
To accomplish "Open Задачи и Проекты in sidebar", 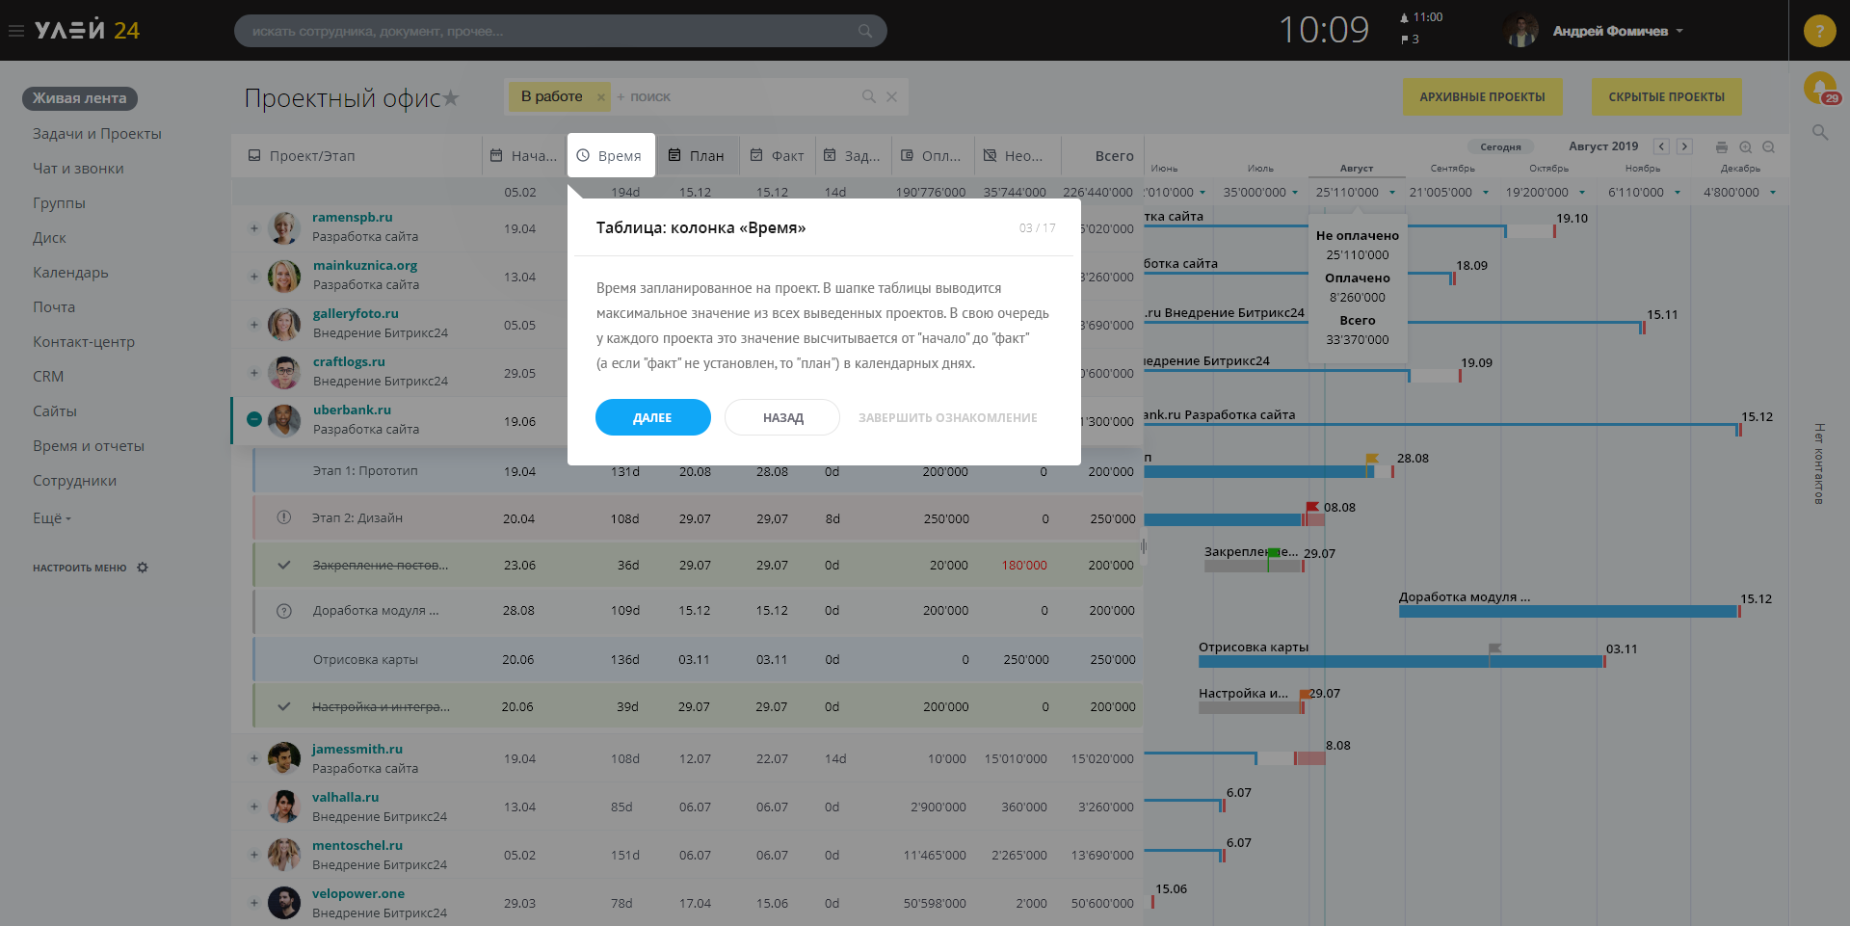I will tap(97, 134).
